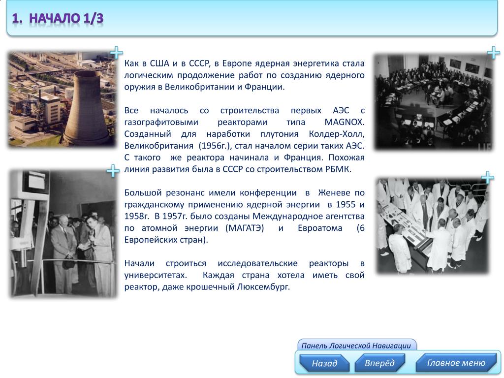
Task: Go forward with the Вперёд button
Action: [379, 363]
